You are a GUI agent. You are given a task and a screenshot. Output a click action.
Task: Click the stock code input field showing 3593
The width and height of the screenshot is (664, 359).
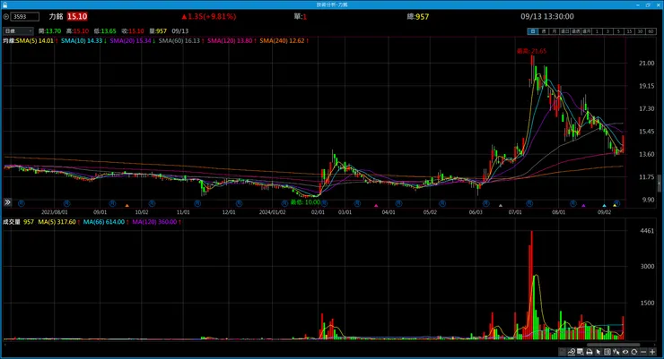pyautogui.click(x=24, y=17)
